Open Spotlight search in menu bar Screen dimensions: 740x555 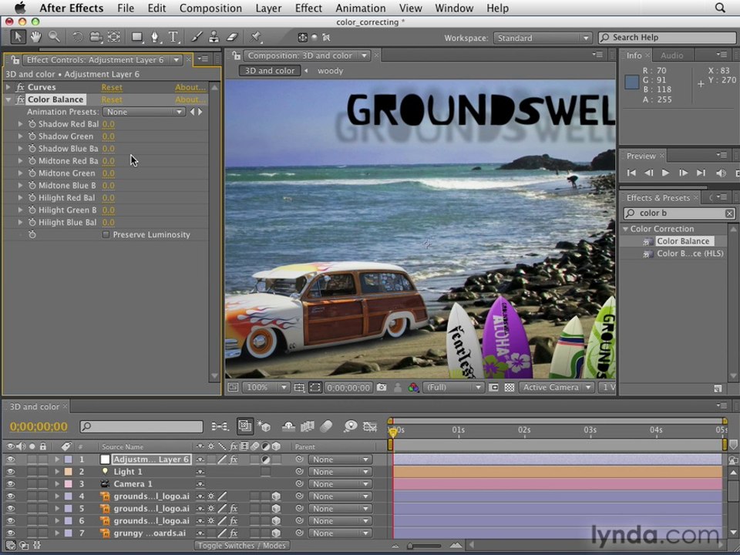(720, 8)
